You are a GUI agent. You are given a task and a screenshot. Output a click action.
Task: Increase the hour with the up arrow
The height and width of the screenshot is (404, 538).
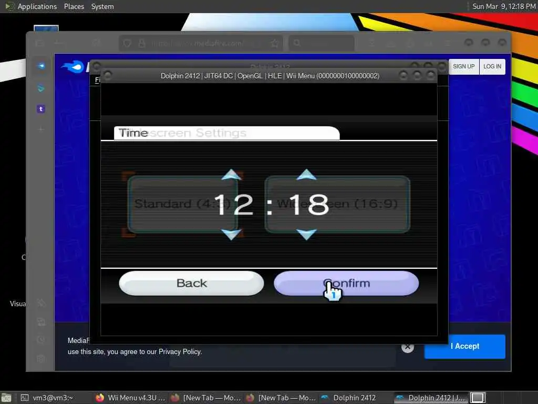coord(232,175)
